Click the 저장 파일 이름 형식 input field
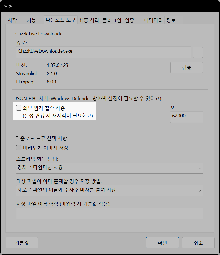The height and width of the screenshot is (255, 220). tap(110, 213)
